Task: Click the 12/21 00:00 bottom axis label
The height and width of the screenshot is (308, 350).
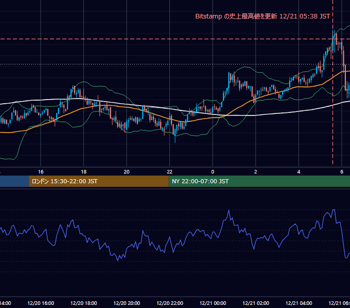Action: pyautogui.click(x=213, y=303)
